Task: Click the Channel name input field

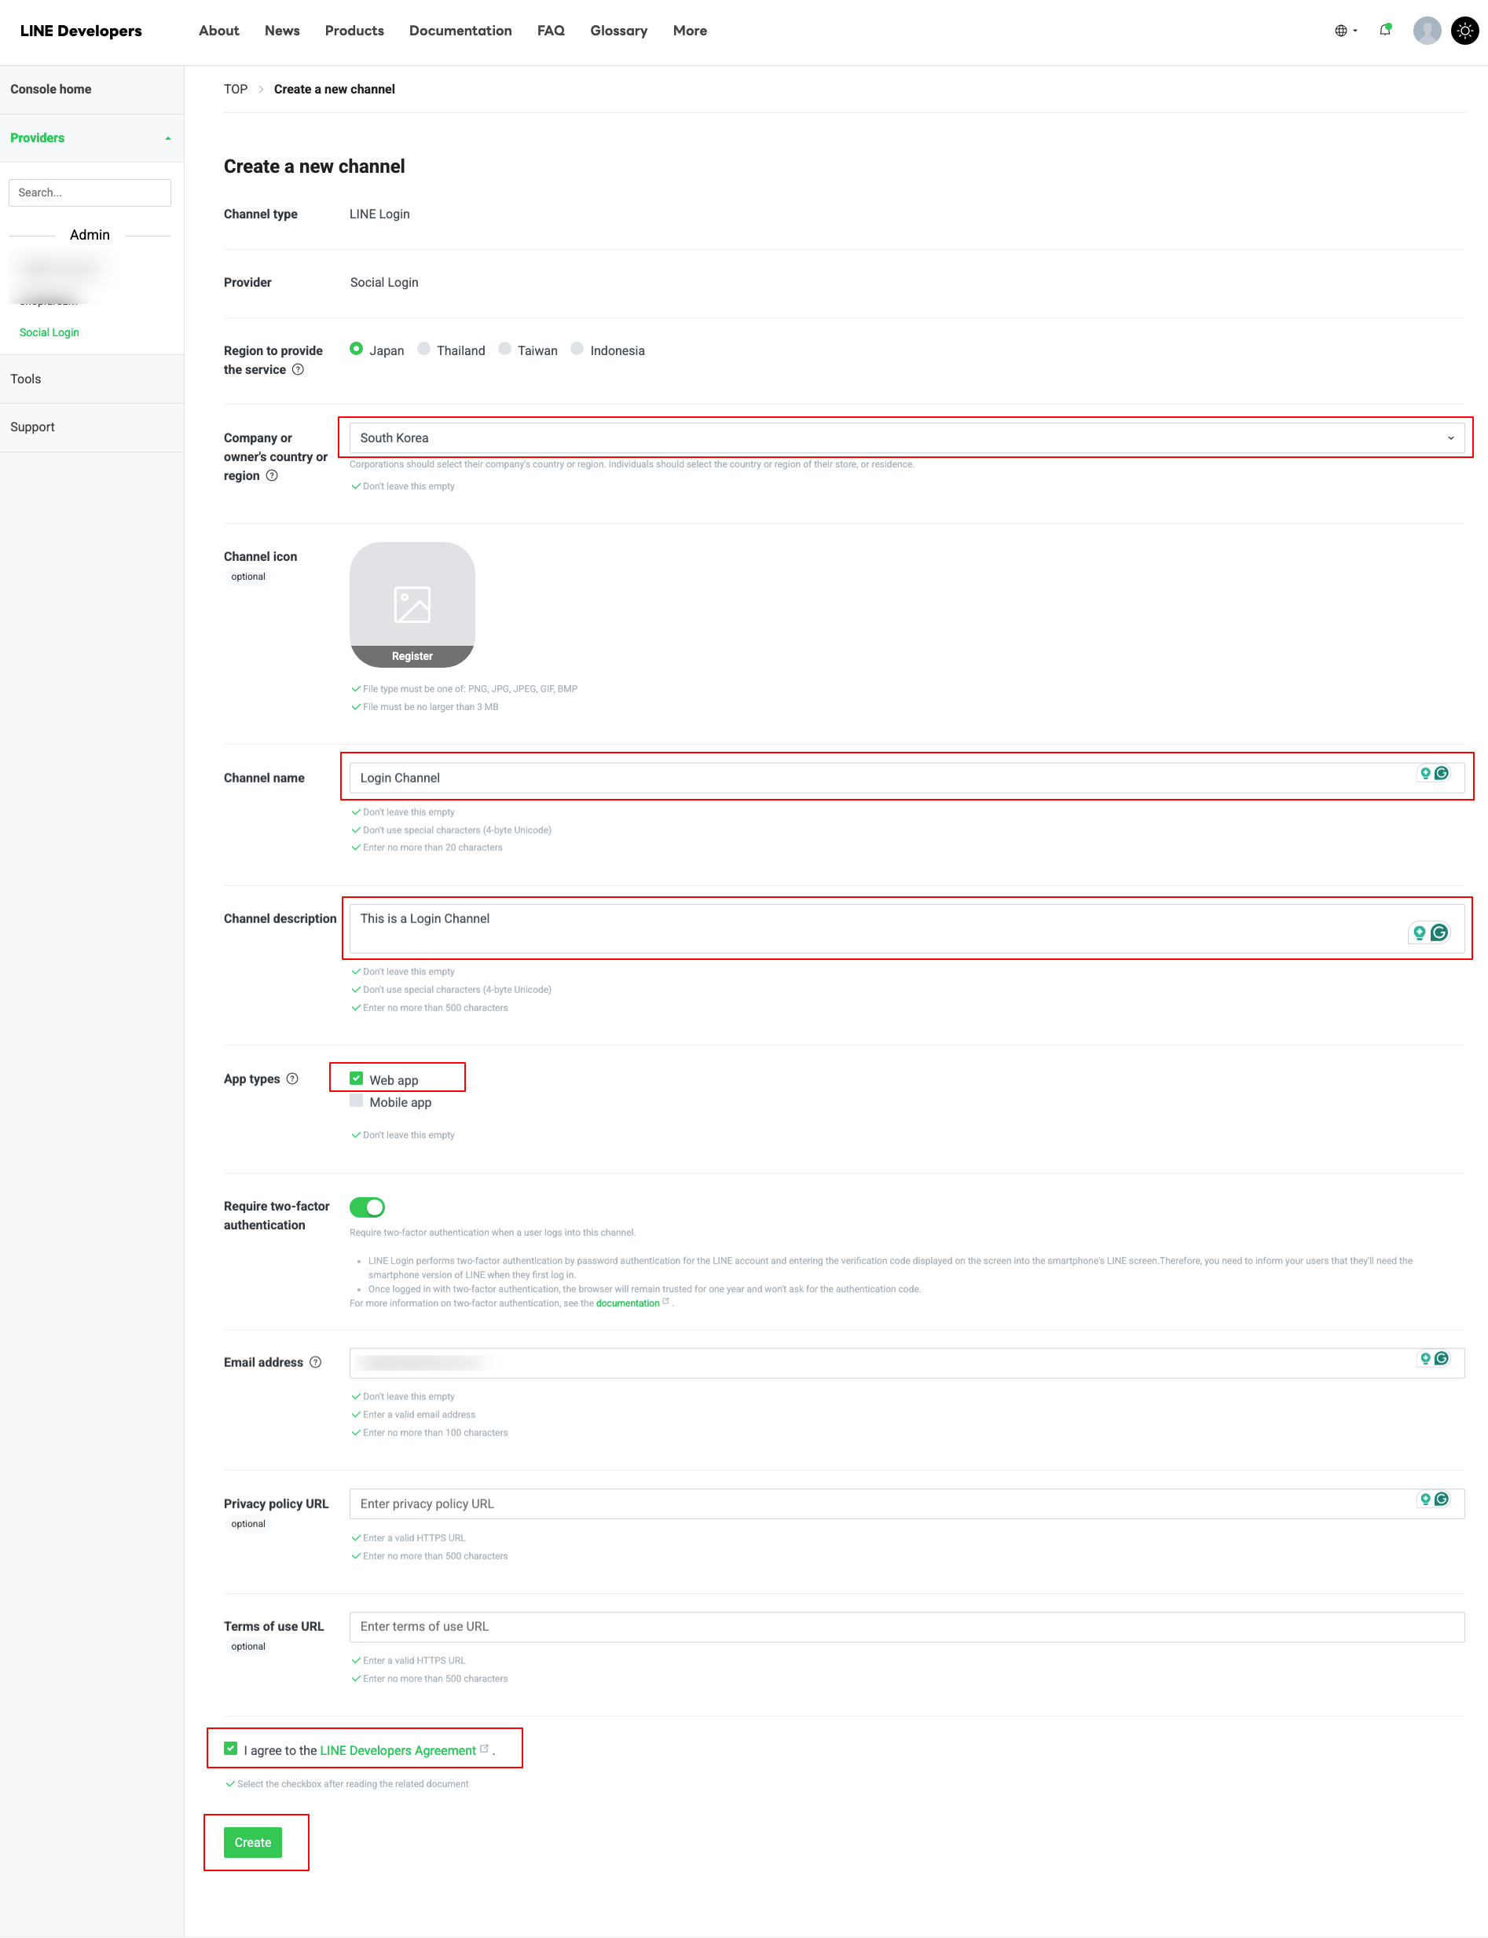Action: pyautogui.click(x=907, y=778)
